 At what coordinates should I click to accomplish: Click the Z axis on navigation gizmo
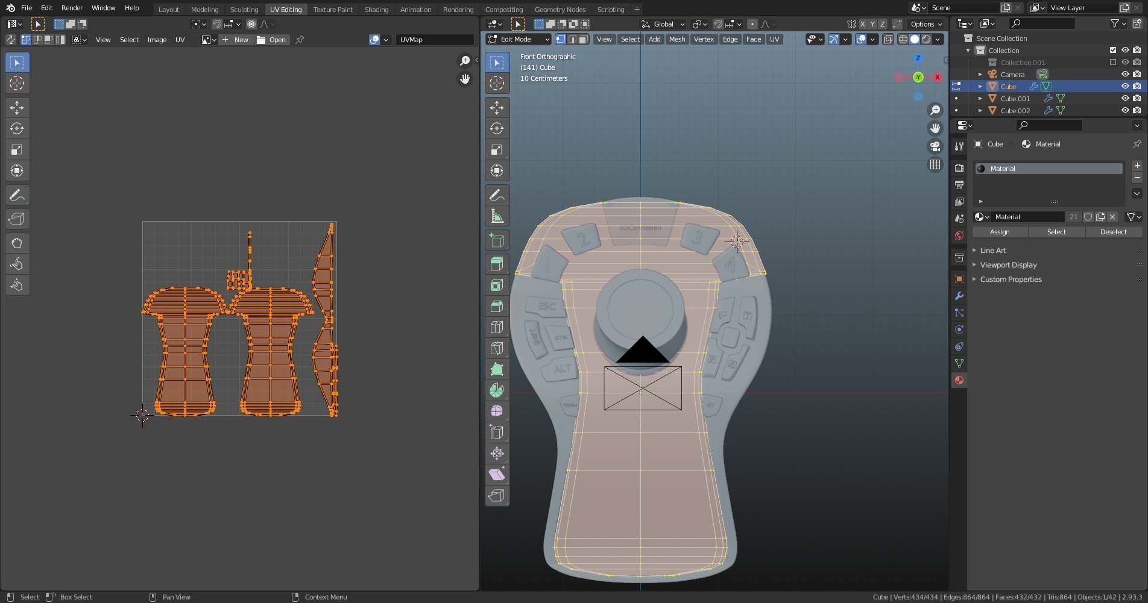[918, 58]
